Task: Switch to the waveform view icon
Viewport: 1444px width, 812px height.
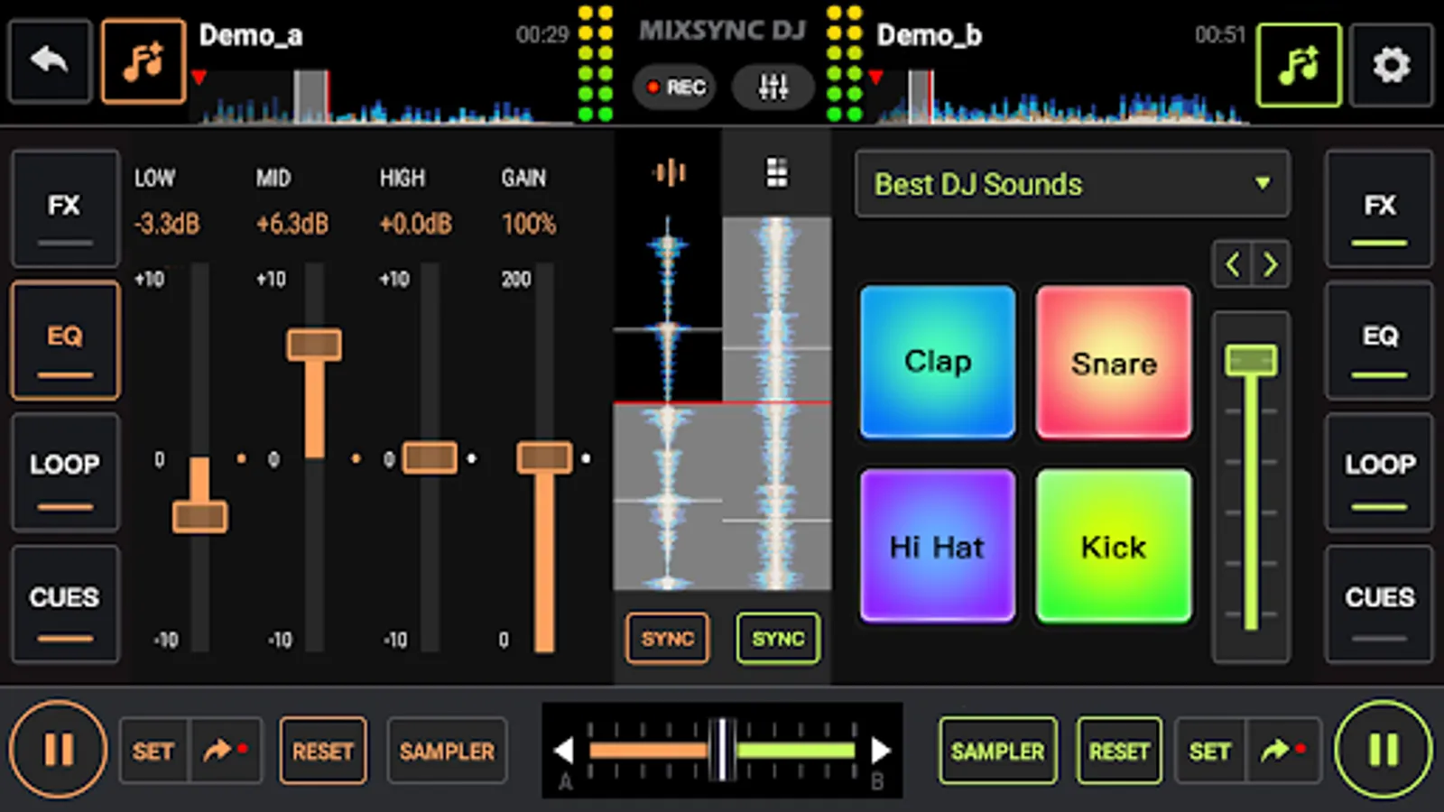Action: click(x=669, y=173)
